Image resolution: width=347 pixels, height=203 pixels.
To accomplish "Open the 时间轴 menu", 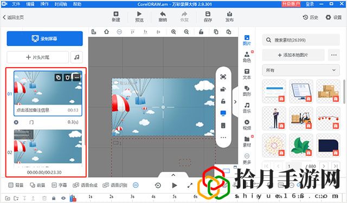I will (61, 4).
